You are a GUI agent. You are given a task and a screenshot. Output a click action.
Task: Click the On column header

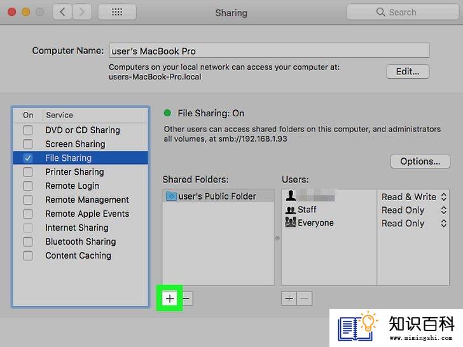(28, 115)
